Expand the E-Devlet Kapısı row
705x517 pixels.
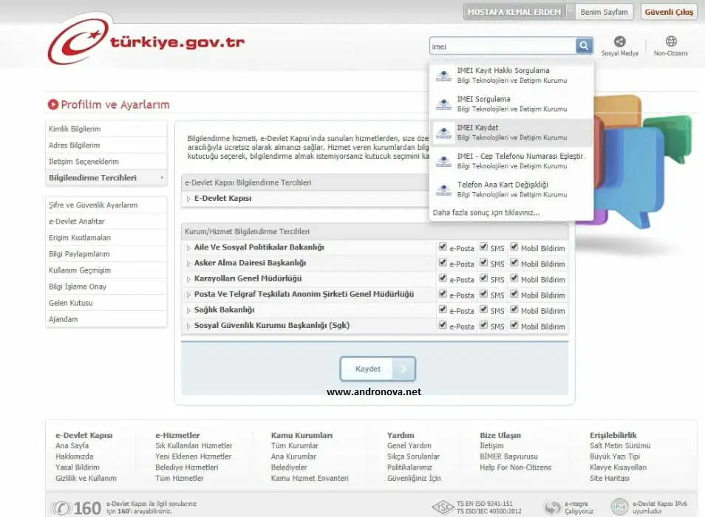[189, 199]
